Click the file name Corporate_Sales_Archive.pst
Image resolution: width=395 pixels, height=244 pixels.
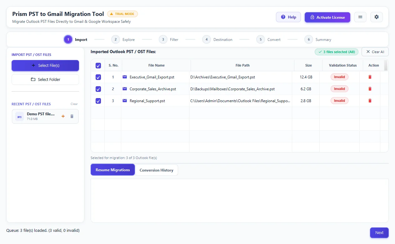point(153,89)
